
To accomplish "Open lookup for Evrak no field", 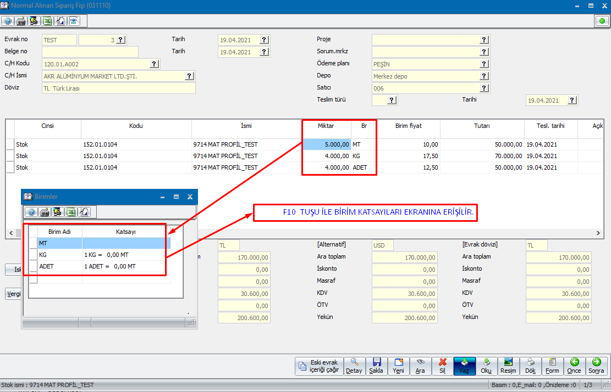I will click(121, 40).
